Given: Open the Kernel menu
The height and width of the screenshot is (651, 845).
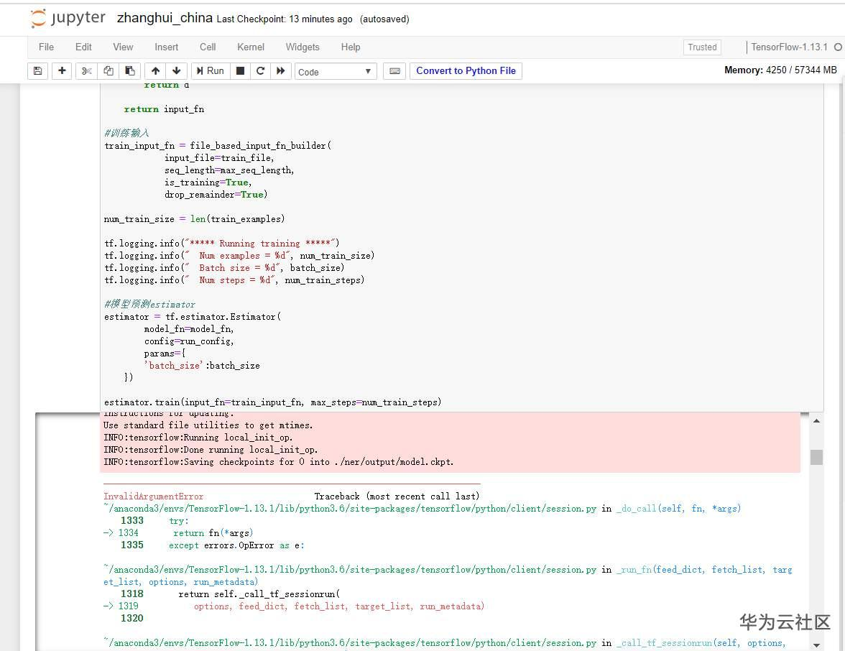Looking at the screenshot, I should (x=251, y=47).
